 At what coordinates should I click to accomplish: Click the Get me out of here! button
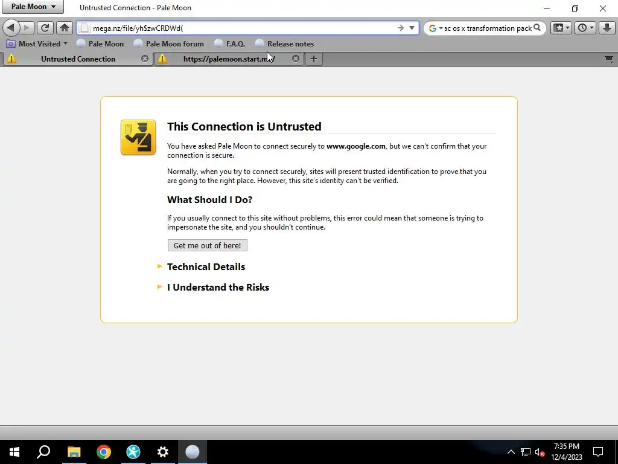pyautogui.click(x=208, y=245)
